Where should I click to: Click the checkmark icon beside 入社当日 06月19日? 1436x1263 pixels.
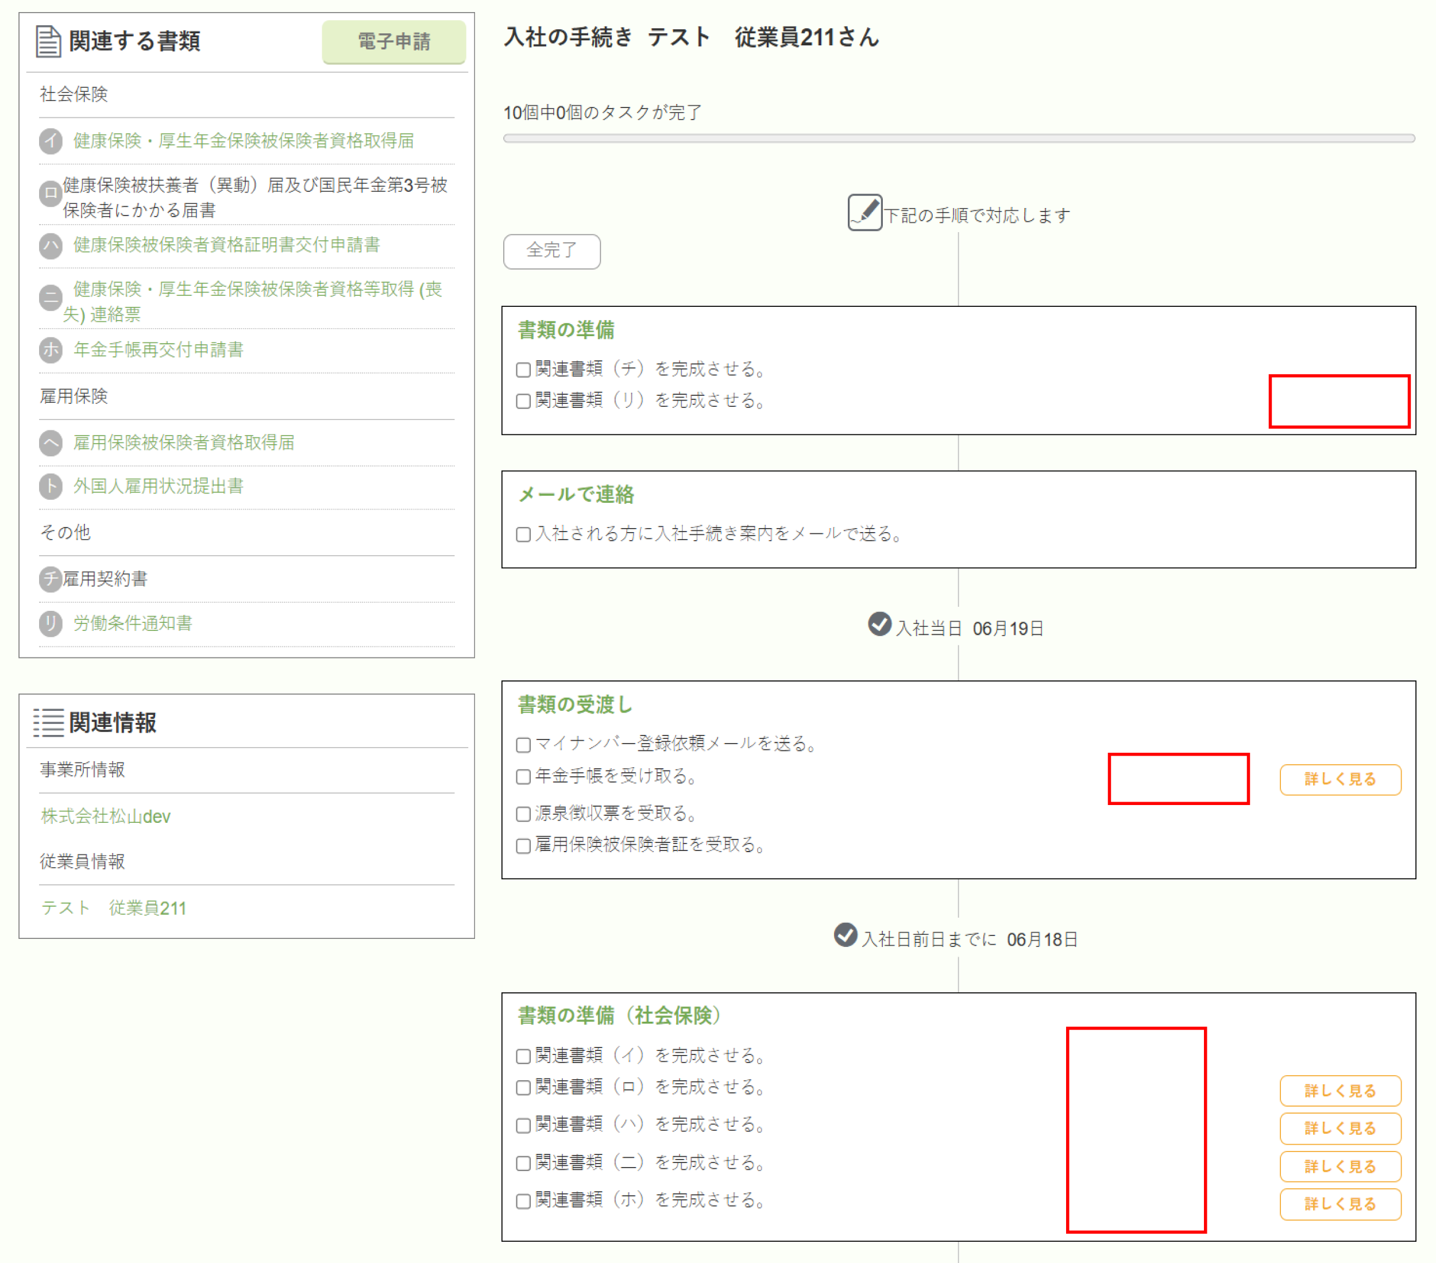tap(879, 624)
